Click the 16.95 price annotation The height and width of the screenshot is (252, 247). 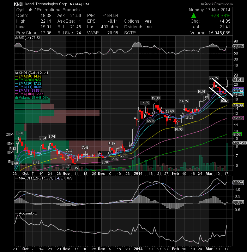point(201,92)
